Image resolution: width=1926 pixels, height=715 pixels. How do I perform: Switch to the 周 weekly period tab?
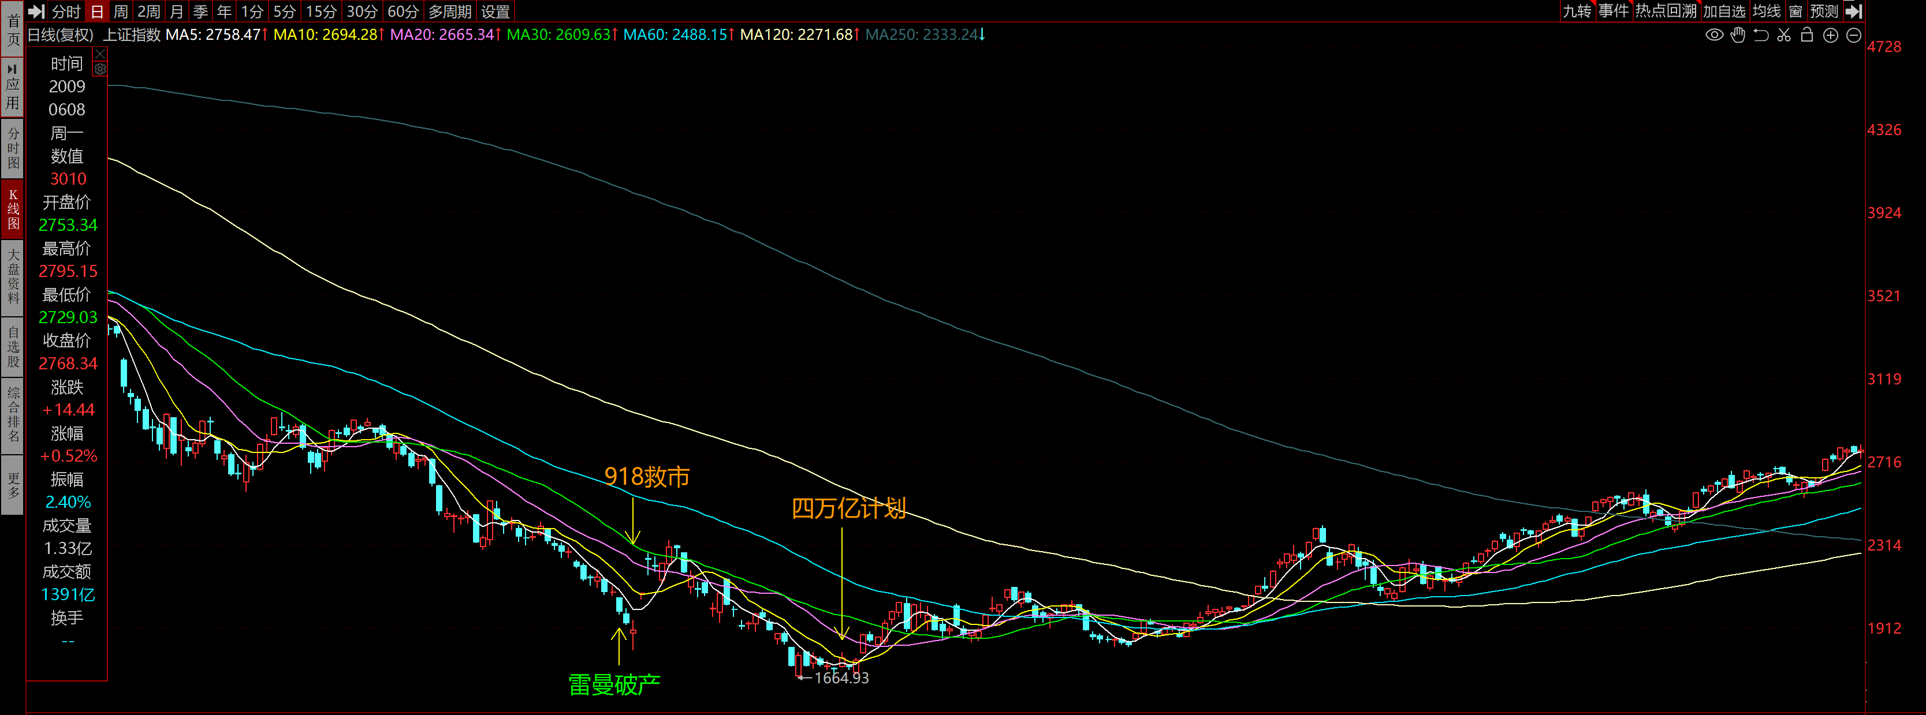[x=120, y=11]
